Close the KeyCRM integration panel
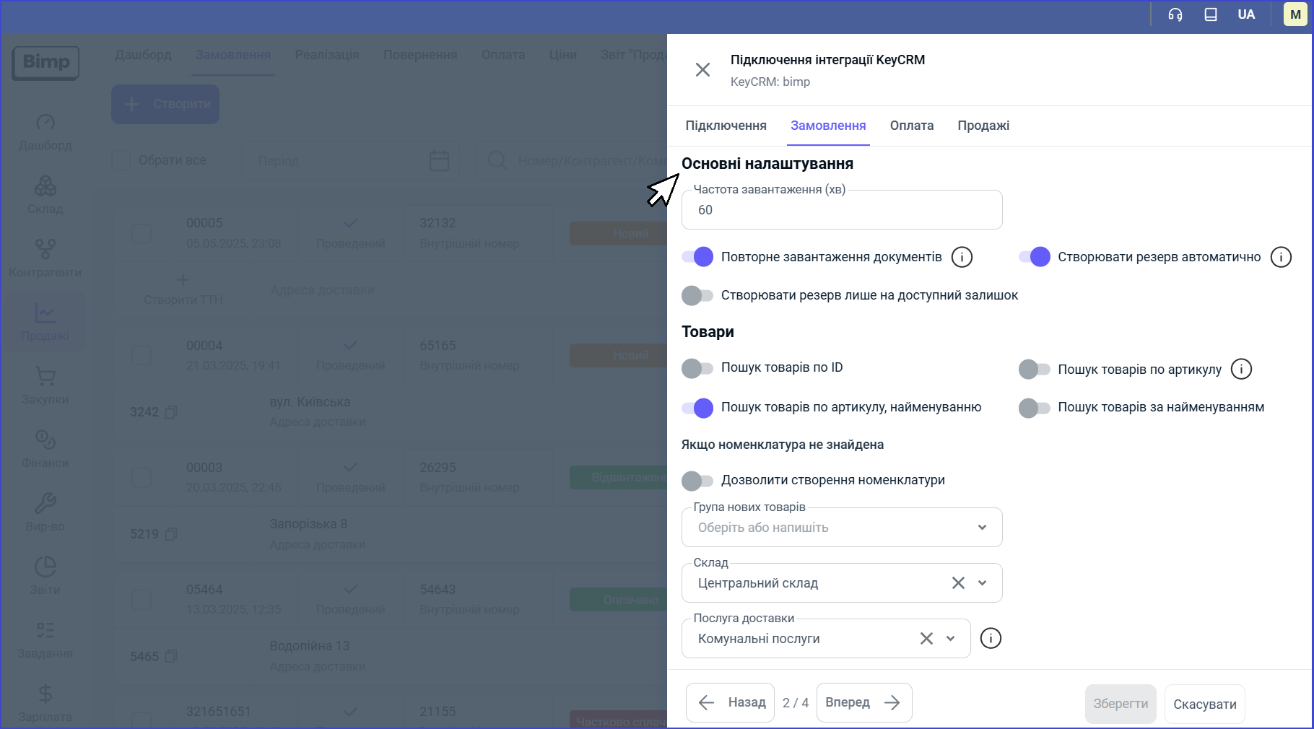The image size is (1314, 729). point(702,69)
